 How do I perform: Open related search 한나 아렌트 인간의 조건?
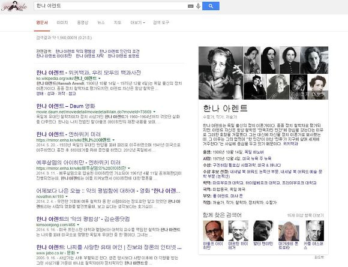pyautogui.click(x=119, y=51)
